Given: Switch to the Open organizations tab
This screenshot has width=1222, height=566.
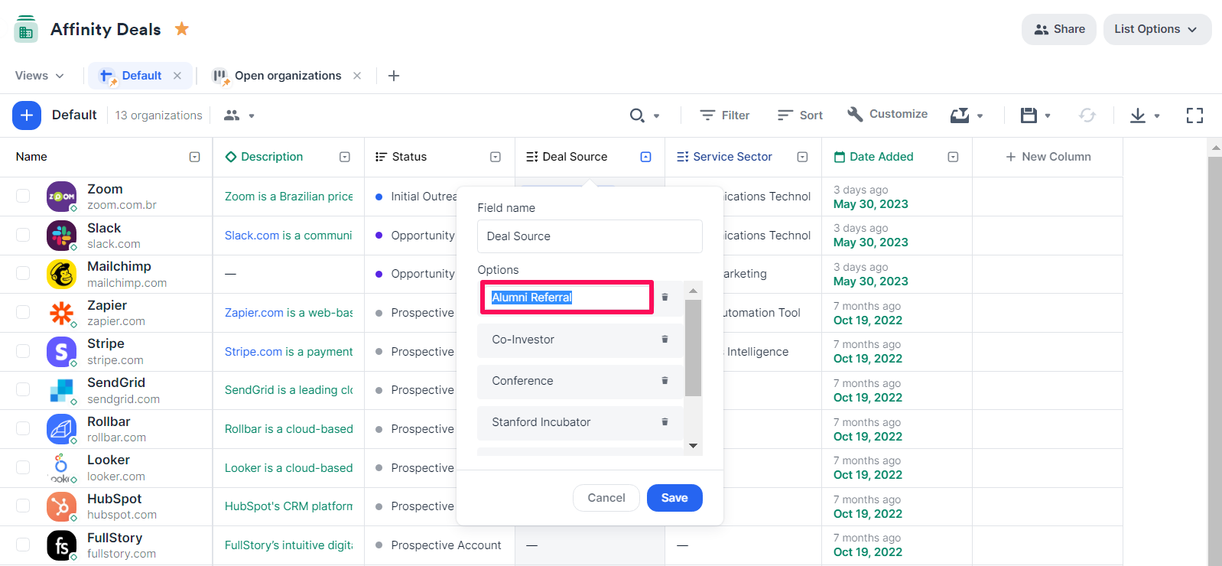Looking at the screenshot, I should tap(288, 76).
